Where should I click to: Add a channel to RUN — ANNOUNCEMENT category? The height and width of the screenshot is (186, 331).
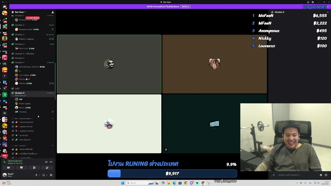pos(53,119)
